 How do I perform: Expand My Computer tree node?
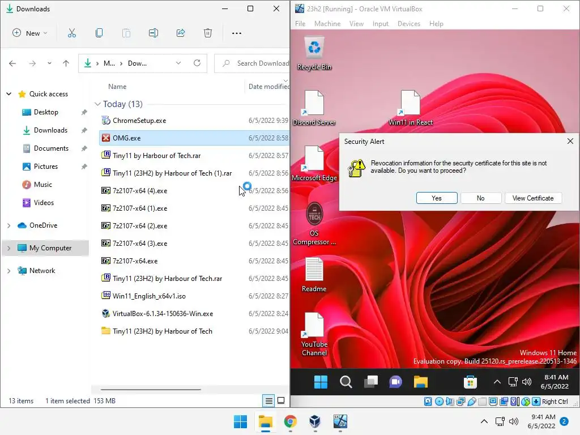tap(9, 248)
